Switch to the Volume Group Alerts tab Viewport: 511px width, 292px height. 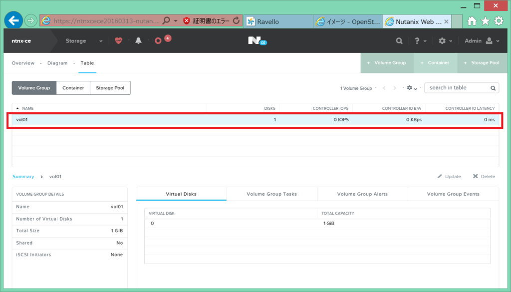362,194
